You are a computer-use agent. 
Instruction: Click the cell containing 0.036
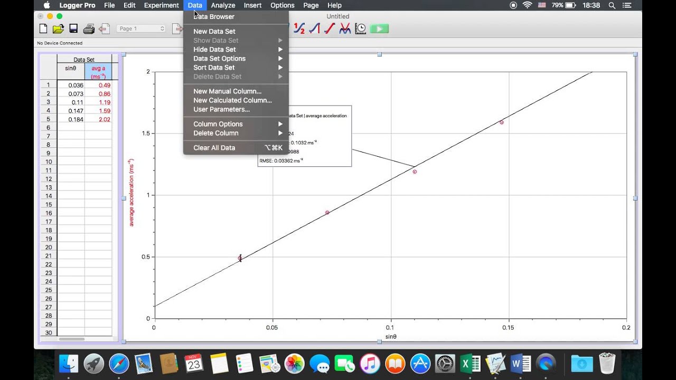tap(71, 85)
